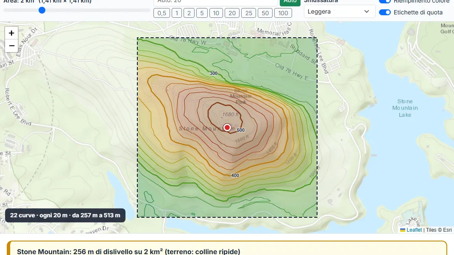Zoom in on the map
The height and width of the screenshot is (255, 454).
11,33
